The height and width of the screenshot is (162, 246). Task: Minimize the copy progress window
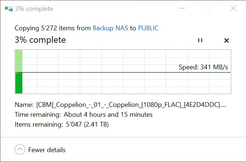181,8
